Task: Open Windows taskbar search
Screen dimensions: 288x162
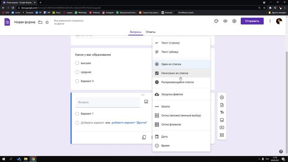Action: pyautogui.click(x=11, y=159)
